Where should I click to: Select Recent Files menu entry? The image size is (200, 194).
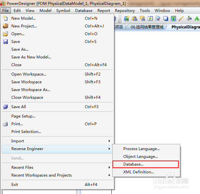click(x=57, y=168)
